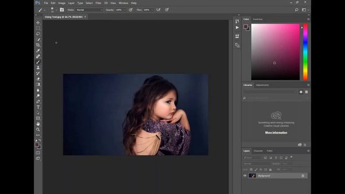Select the History Brush tool

click(38, 73)
